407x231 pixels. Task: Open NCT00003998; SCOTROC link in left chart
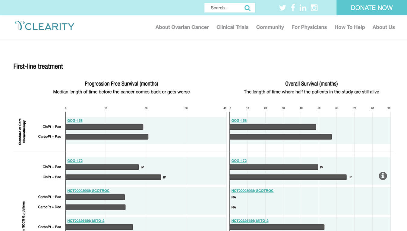pyautogui.click(x=88, y=191)
